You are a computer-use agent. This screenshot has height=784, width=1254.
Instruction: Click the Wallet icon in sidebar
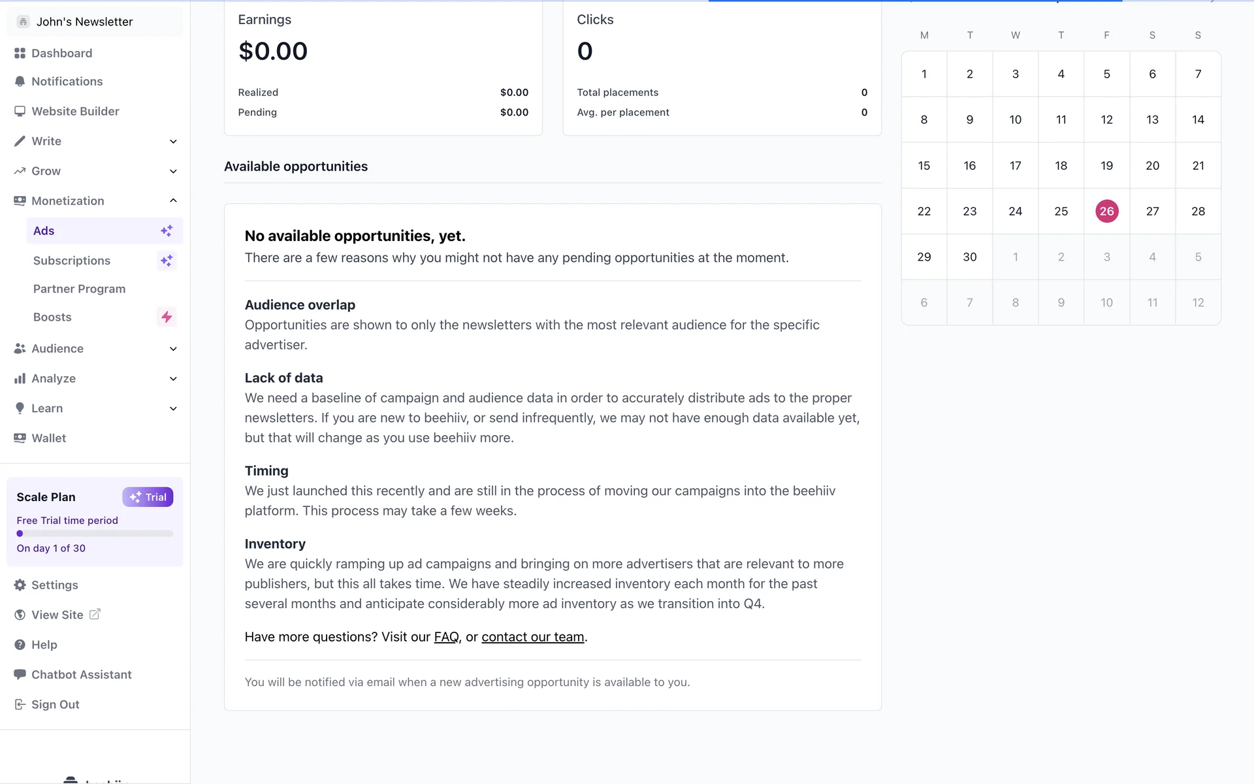[20, 438]
